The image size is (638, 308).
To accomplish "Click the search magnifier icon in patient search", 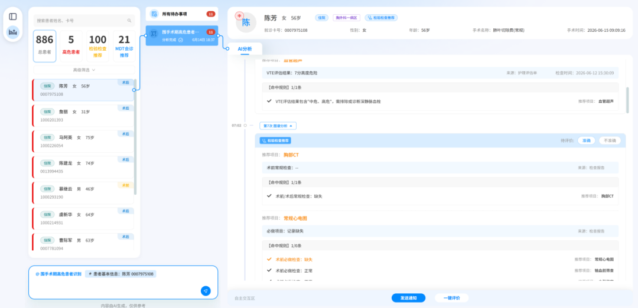I will point(129,20).
